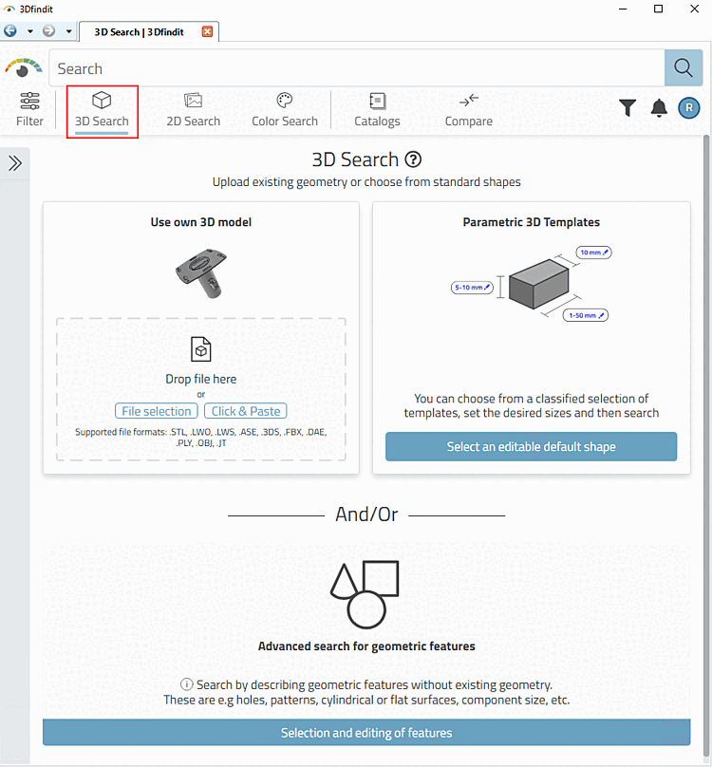Select the 3D Search cube icon
This screenshot has height=767, width=712.
pos(102,101)
